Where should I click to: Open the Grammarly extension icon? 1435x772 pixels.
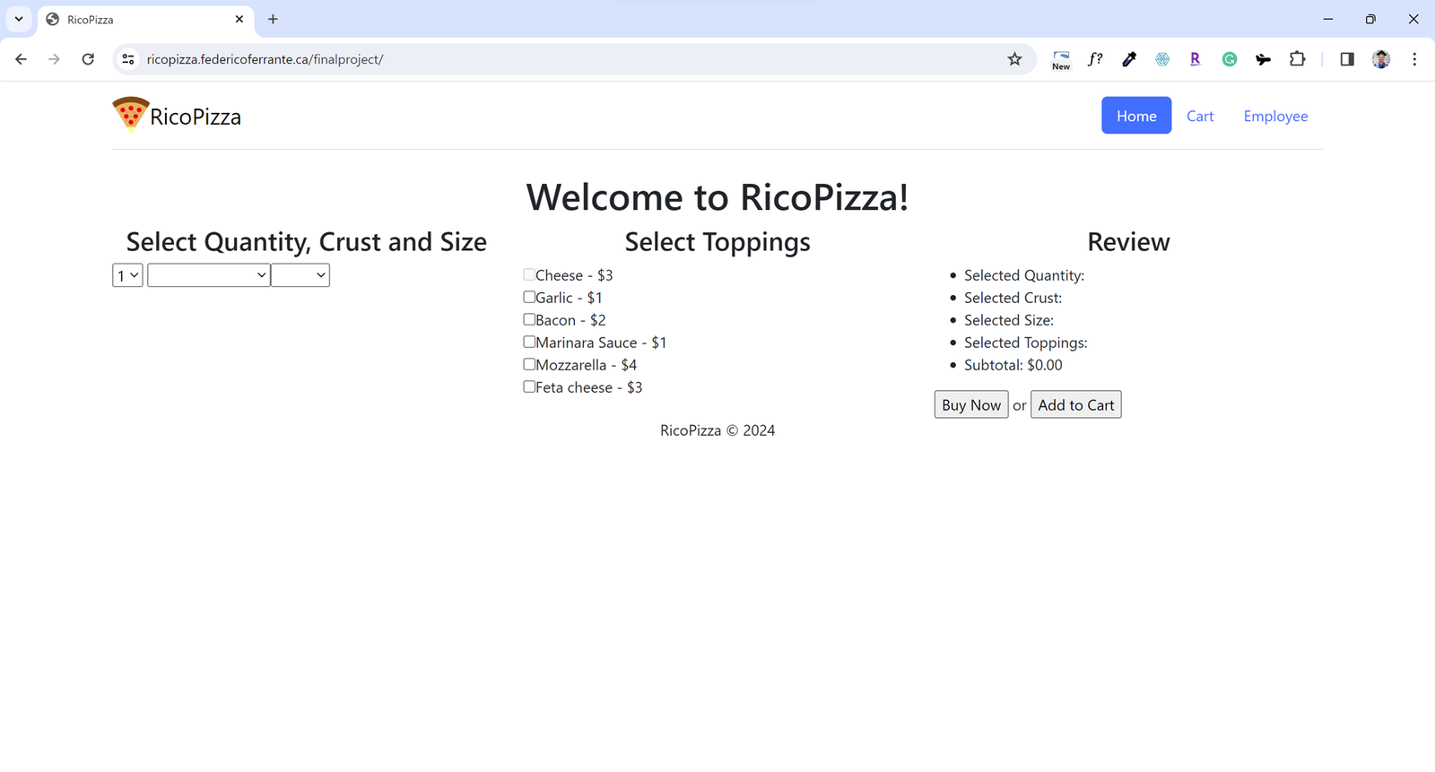[x=1229, y=59]
